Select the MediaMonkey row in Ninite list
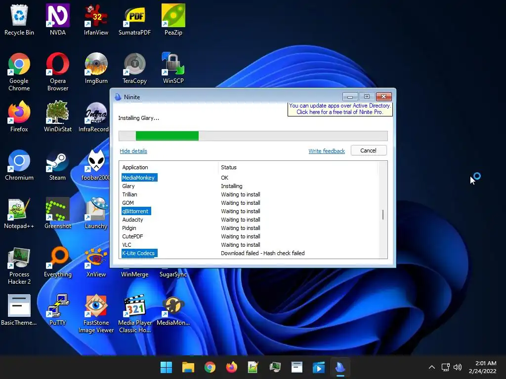The height and width of the screenshot is (379, 506). [x=249, y=178]
